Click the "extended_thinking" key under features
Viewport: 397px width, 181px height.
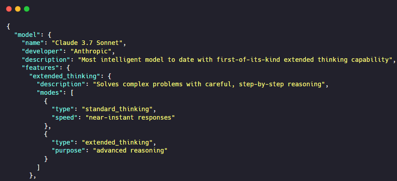[x=64, y=76]
